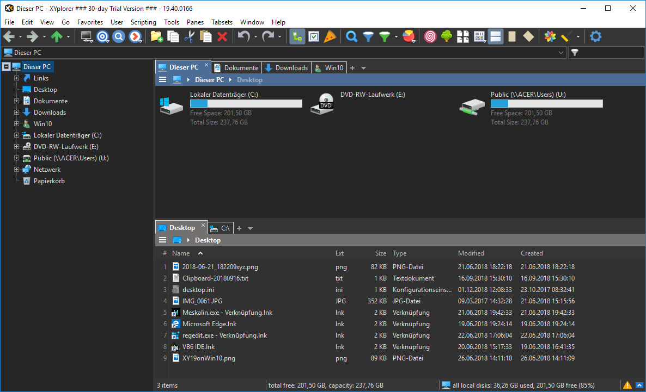Click Dieser PC in the breadcrumb bar
The image size is (646, 392).
click(x=209, y=79)
